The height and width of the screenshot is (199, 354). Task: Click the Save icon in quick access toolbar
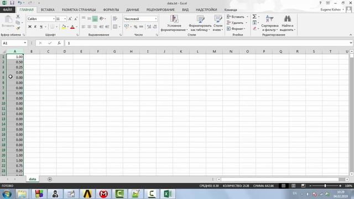[12, 3]
